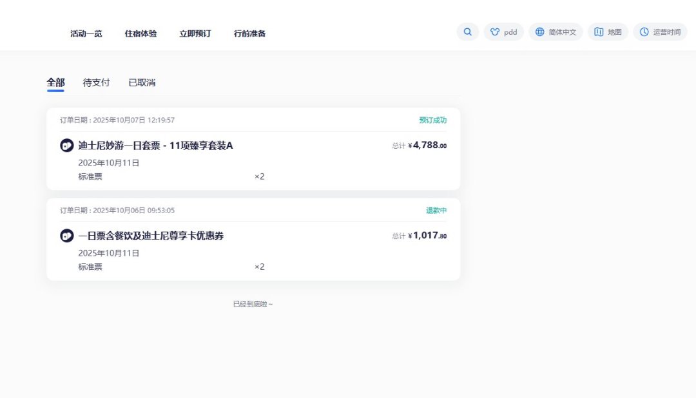This screenshot has width=696, height=398.
Task: Open the search magnifier icon
Action: (467, 32)
